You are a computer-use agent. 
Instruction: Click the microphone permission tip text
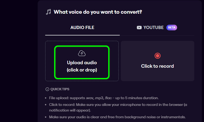(x=118, y=105)
